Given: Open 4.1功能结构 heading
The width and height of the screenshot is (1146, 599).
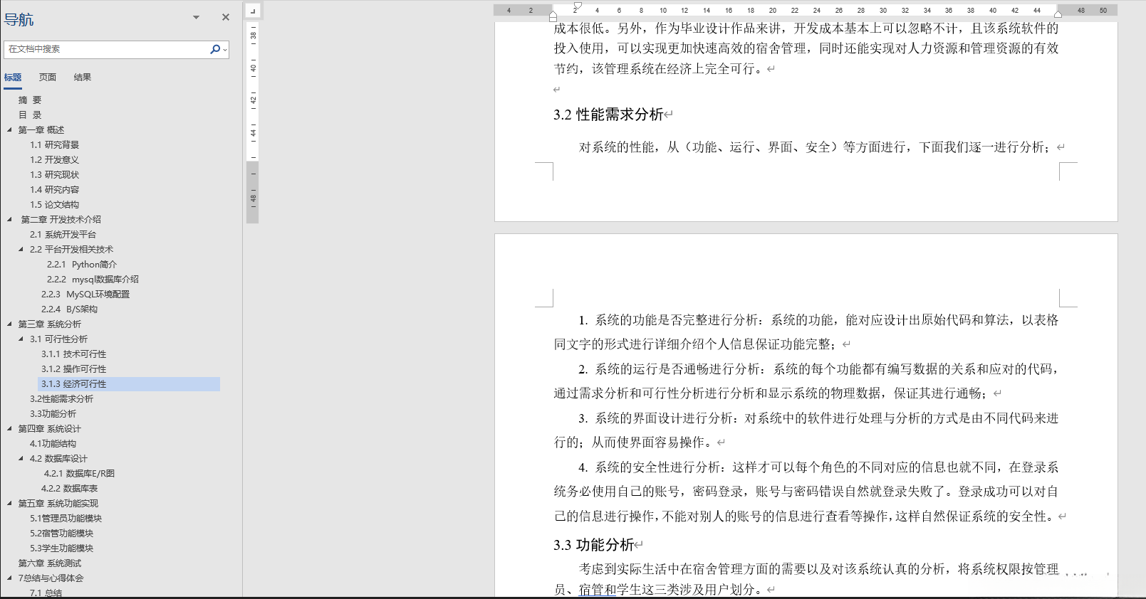Looking at the screenshot, I should point(53,444).
